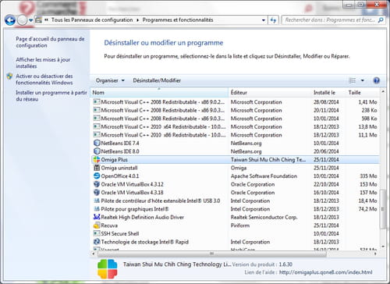Open 'Page d'accueil du panneau de configuration'
The width and height of the screenshot is (390, 284).
click(x=50, y=42)
